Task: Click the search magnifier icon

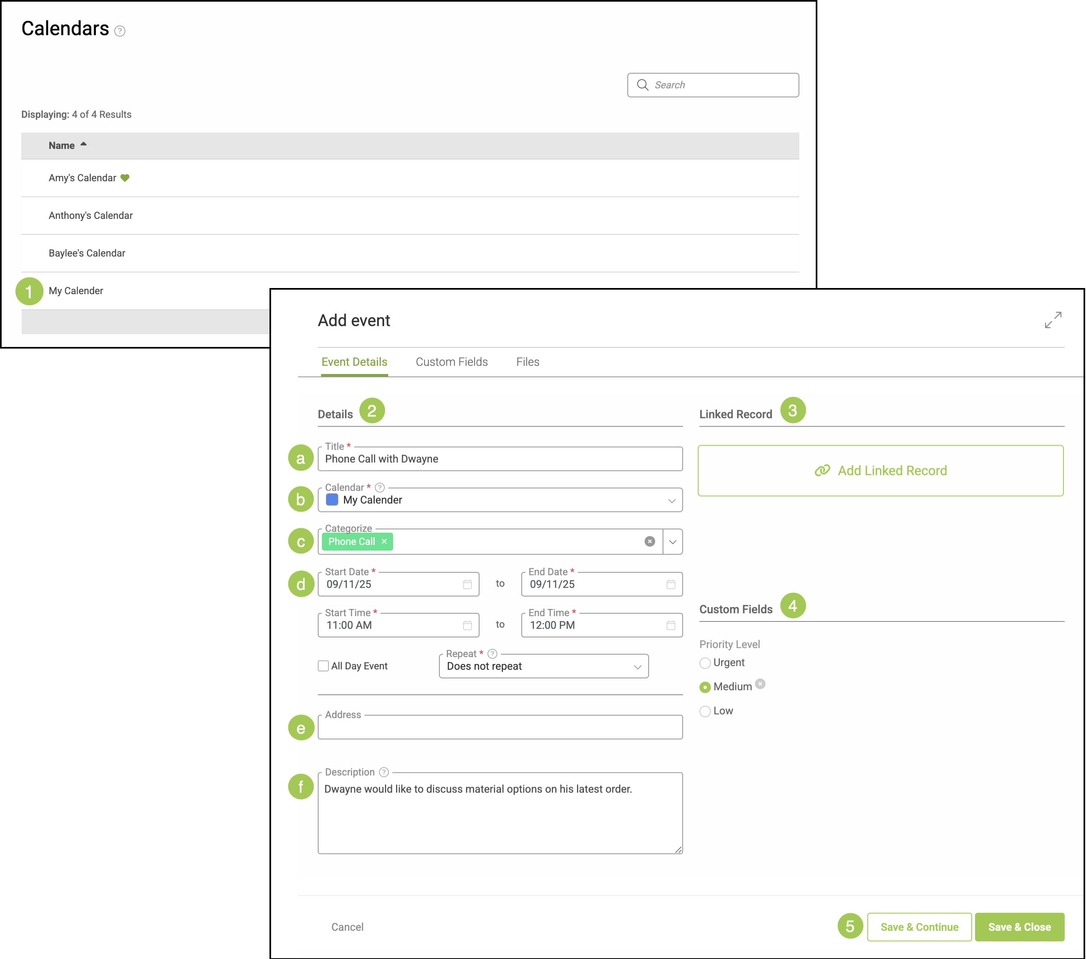Action: click(x=643, y=85)
